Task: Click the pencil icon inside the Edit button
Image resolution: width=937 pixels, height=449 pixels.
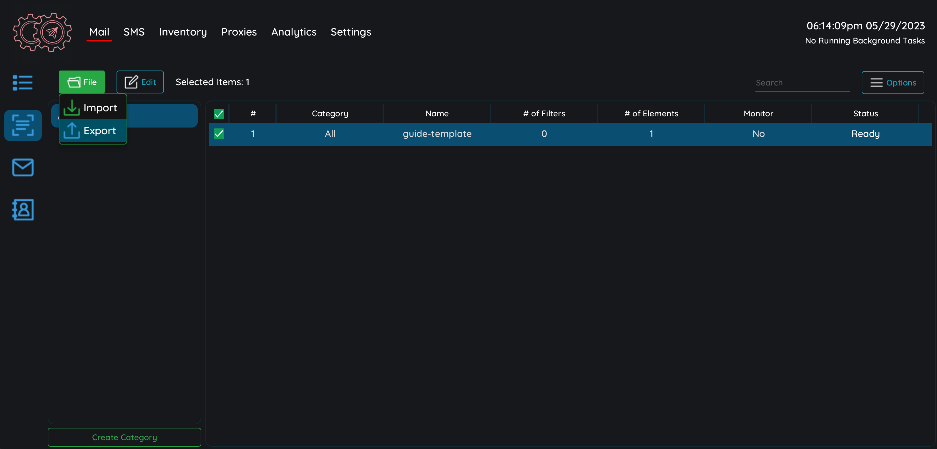Action: [131, 82]
